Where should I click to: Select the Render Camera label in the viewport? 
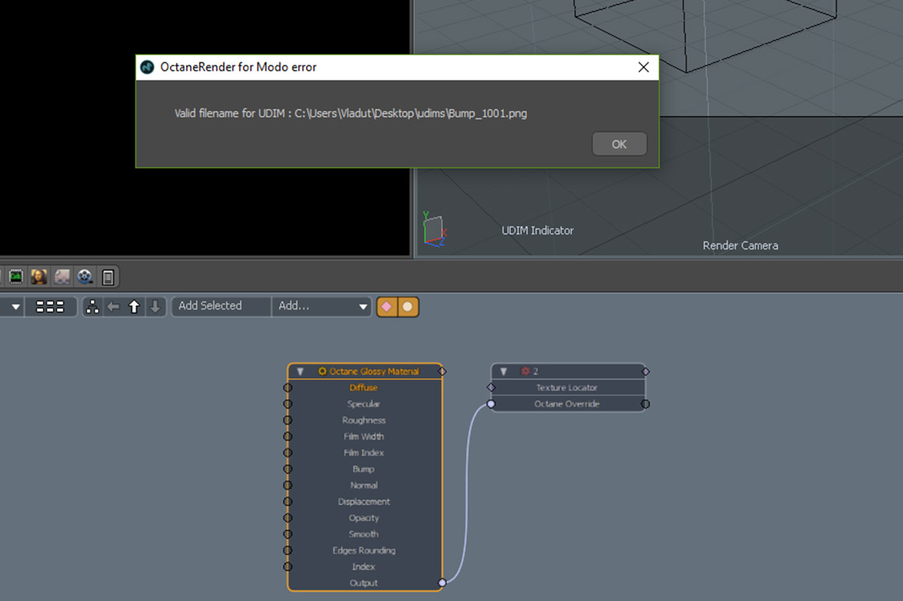click(740, 245)
